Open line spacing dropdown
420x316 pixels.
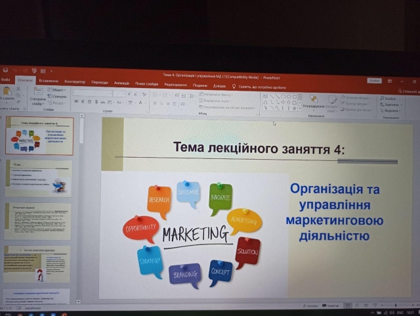[x=192, y=96]
